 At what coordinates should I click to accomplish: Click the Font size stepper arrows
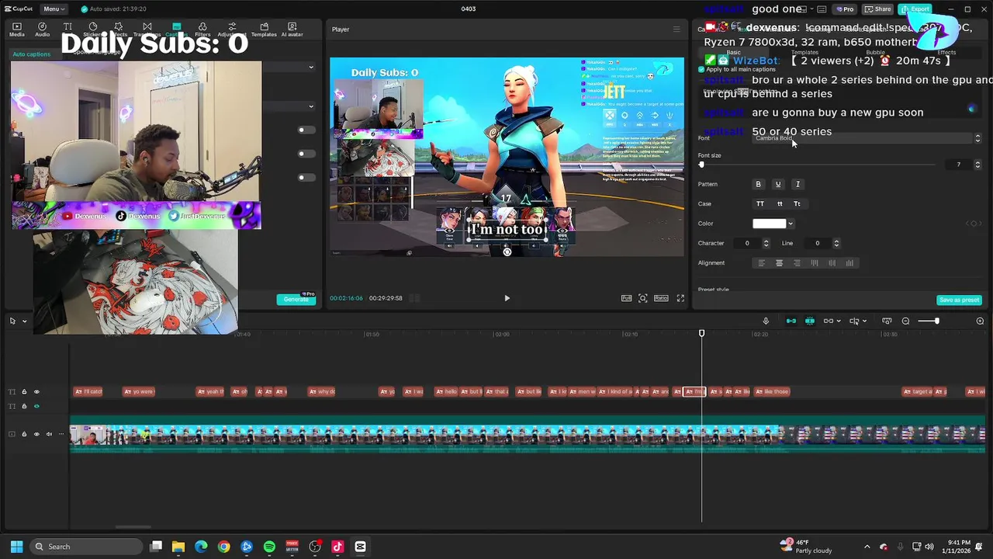click(x=977, y=165)
